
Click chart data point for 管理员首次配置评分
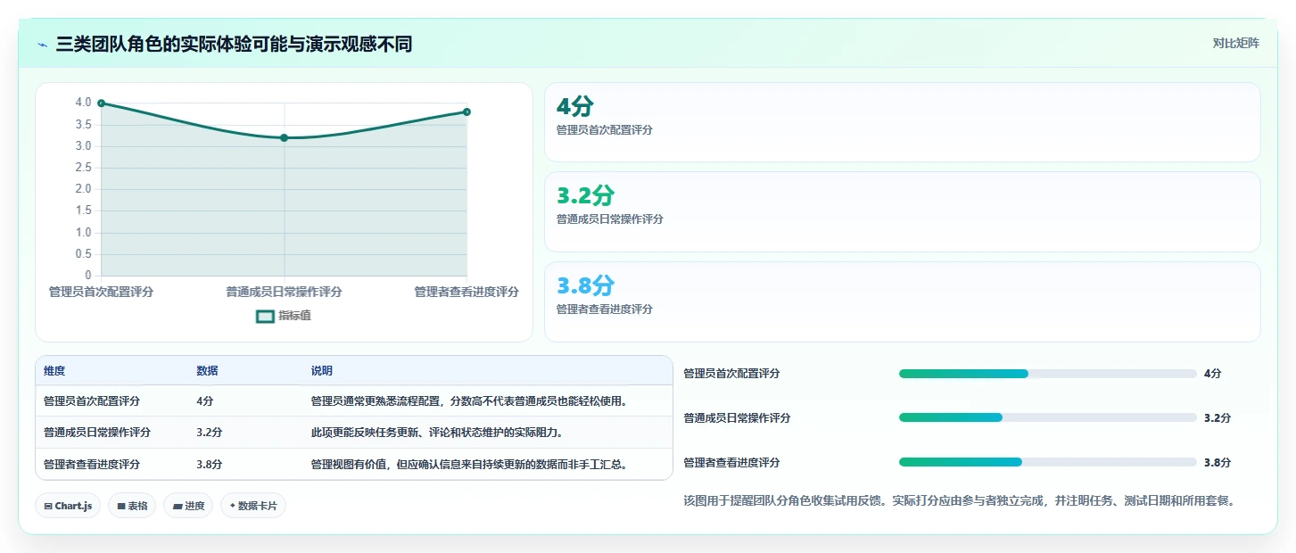pos(102,103)
